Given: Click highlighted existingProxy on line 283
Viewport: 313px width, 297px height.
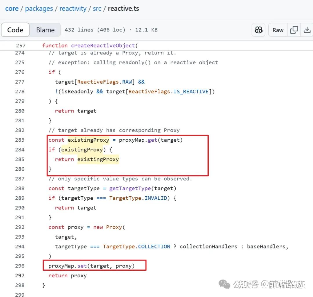Looking at the screenshot, I should pos(88,140).
